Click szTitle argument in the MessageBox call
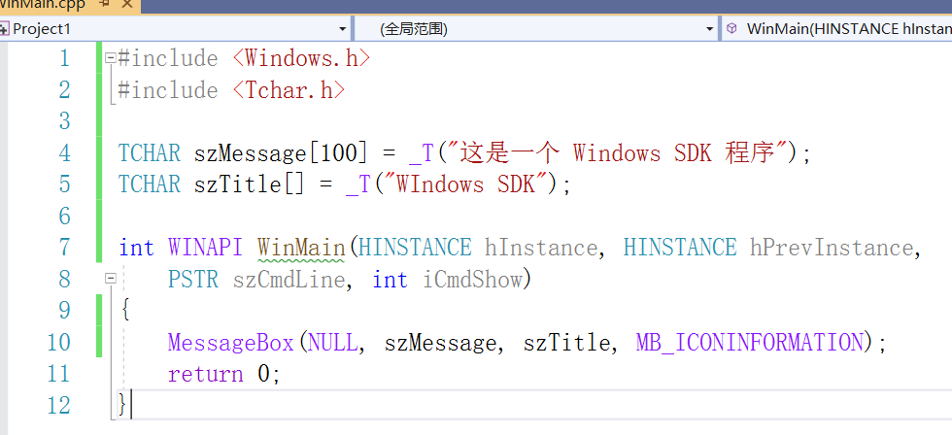This screenshot has height=435, width=952. pos(565,343)
